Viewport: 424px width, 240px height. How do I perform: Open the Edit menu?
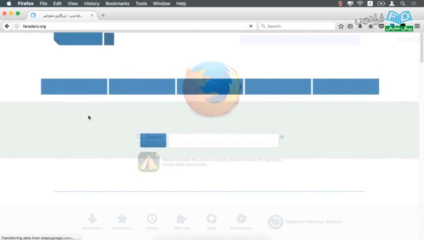(x=57, y=3)
